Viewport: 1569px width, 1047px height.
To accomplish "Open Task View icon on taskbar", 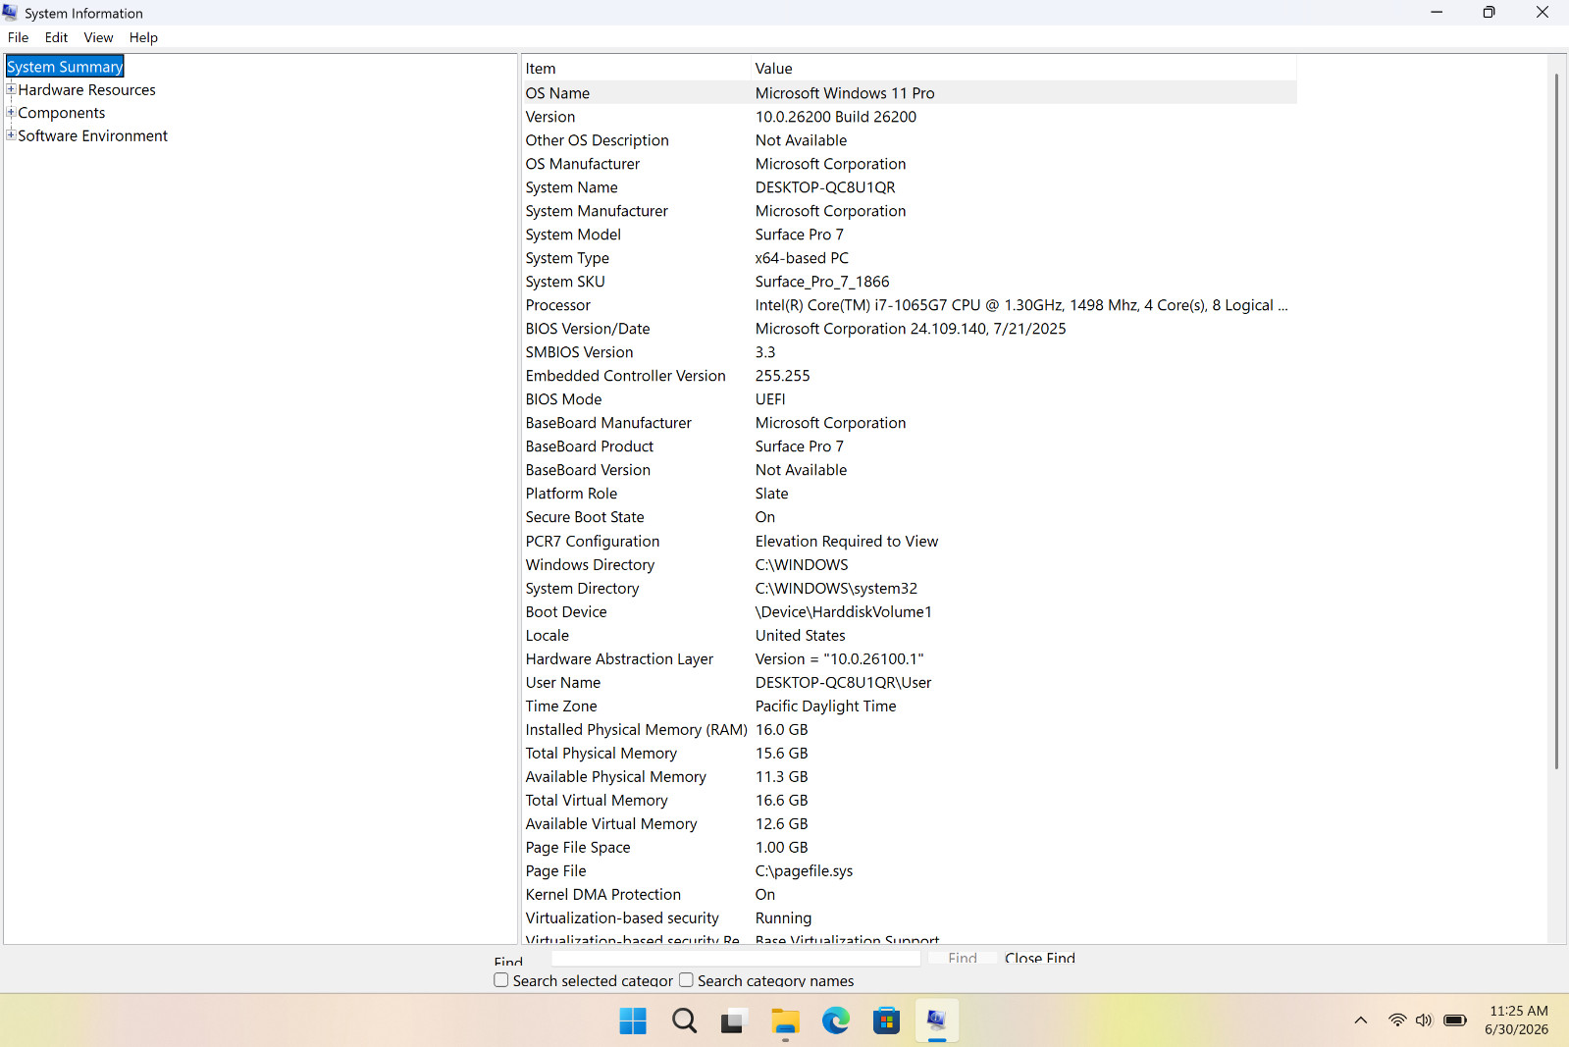I will (x=734, y=1021).
